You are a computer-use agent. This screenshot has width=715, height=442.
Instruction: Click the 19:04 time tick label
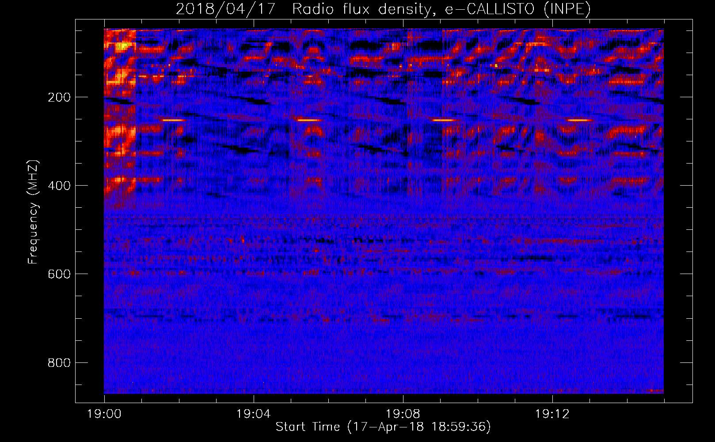click(253, 414)
